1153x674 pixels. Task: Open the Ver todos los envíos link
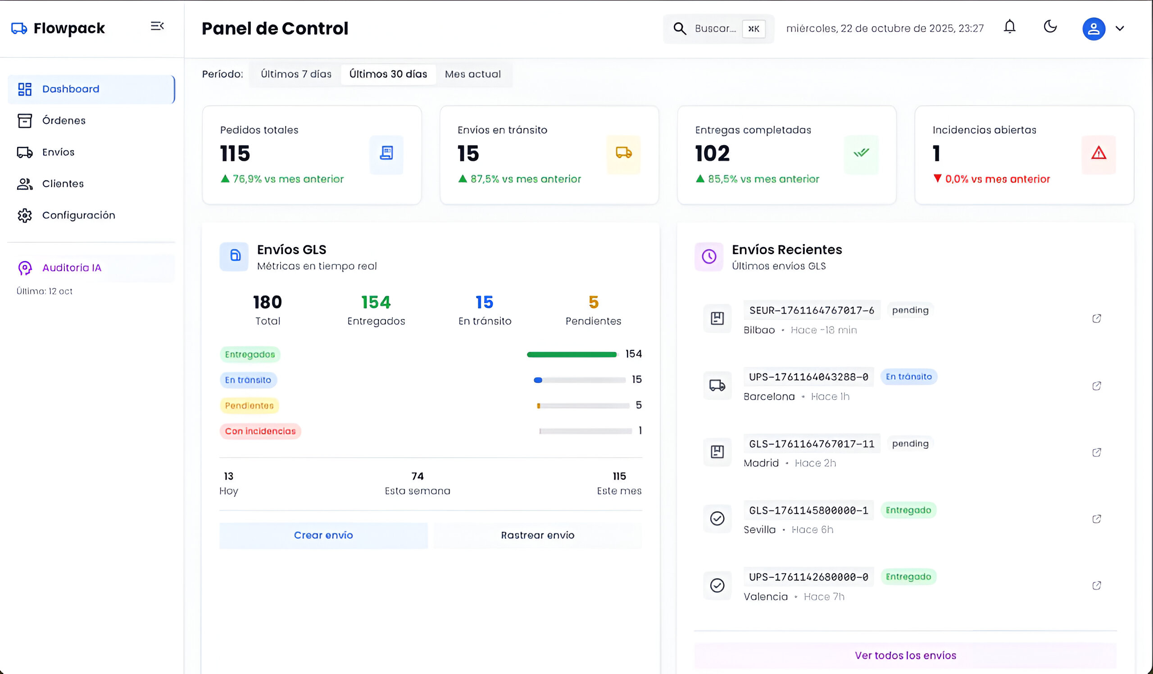(x=905, y=655)
